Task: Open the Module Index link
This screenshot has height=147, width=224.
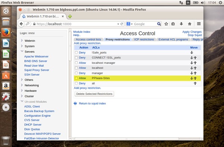Action: click(82, 32)
